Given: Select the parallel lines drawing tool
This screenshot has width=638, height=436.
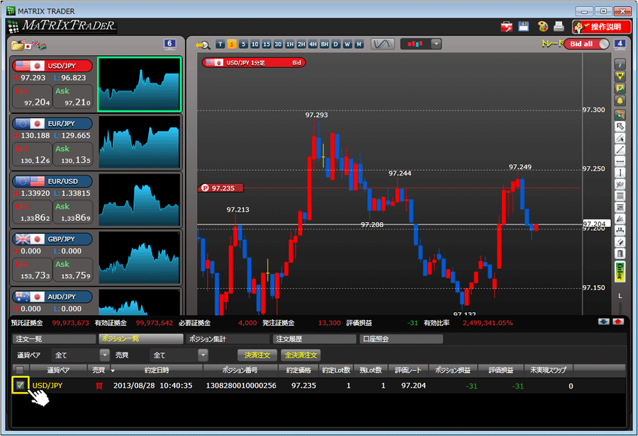Looking at the screenshot, I should (620, 196).
